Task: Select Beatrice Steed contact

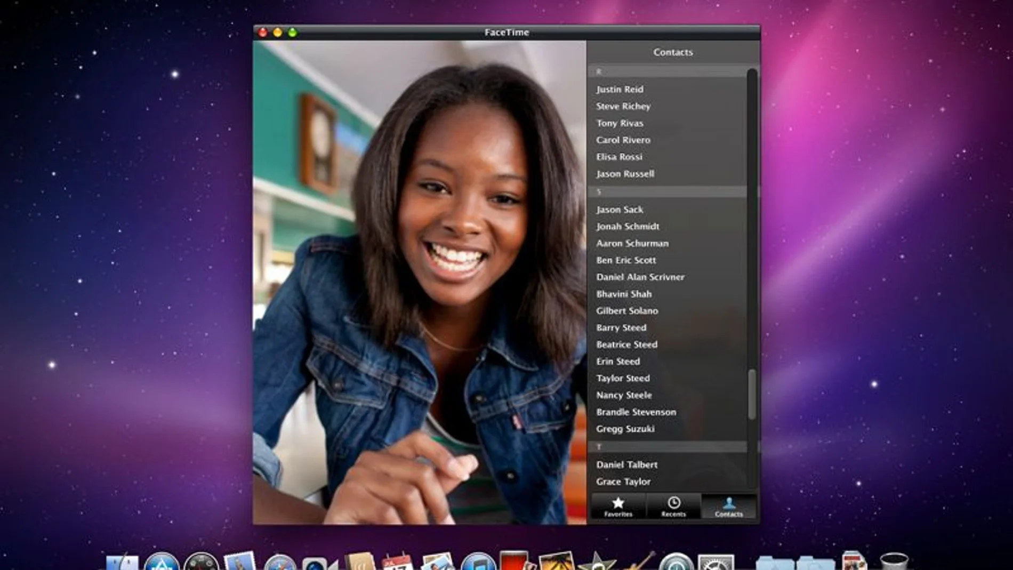Action: (626, 344)
